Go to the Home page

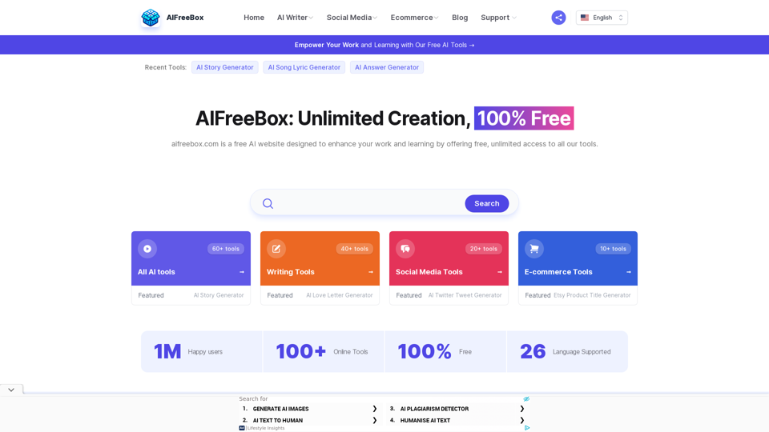click(x=254, y=18)
